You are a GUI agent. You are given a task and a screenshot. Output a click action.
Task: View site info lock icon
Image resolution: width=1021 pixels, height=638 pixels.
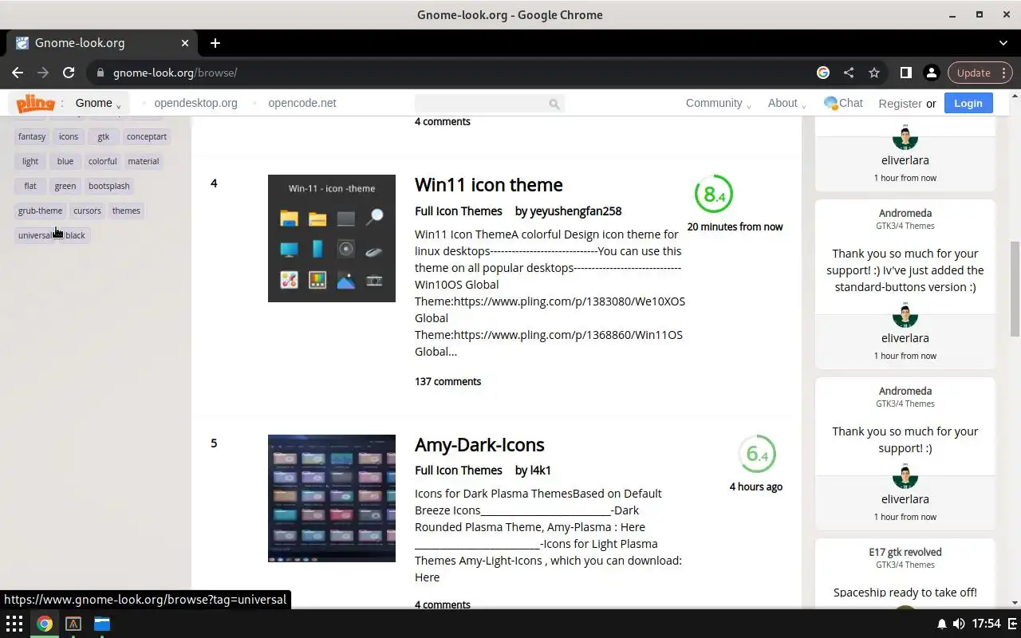[100, 73]
